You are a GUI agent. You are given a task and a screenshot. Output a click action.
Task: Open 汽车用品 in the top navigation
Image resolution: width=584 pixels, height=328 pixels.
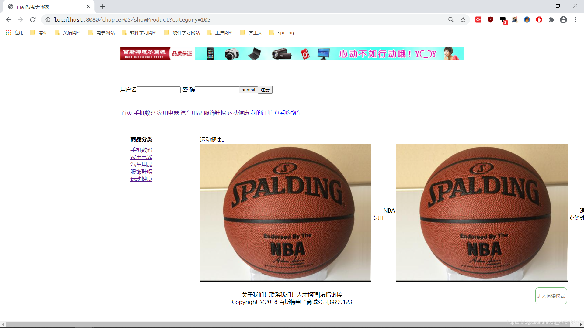tap(191, 113)
